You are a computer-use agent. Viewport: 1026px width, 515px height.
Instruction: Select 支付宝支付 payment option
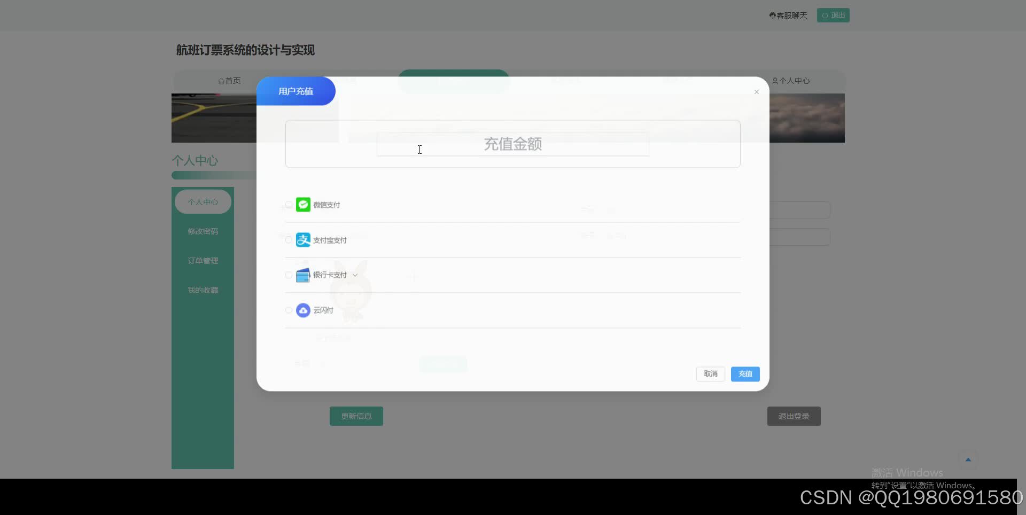pos(289,239)
